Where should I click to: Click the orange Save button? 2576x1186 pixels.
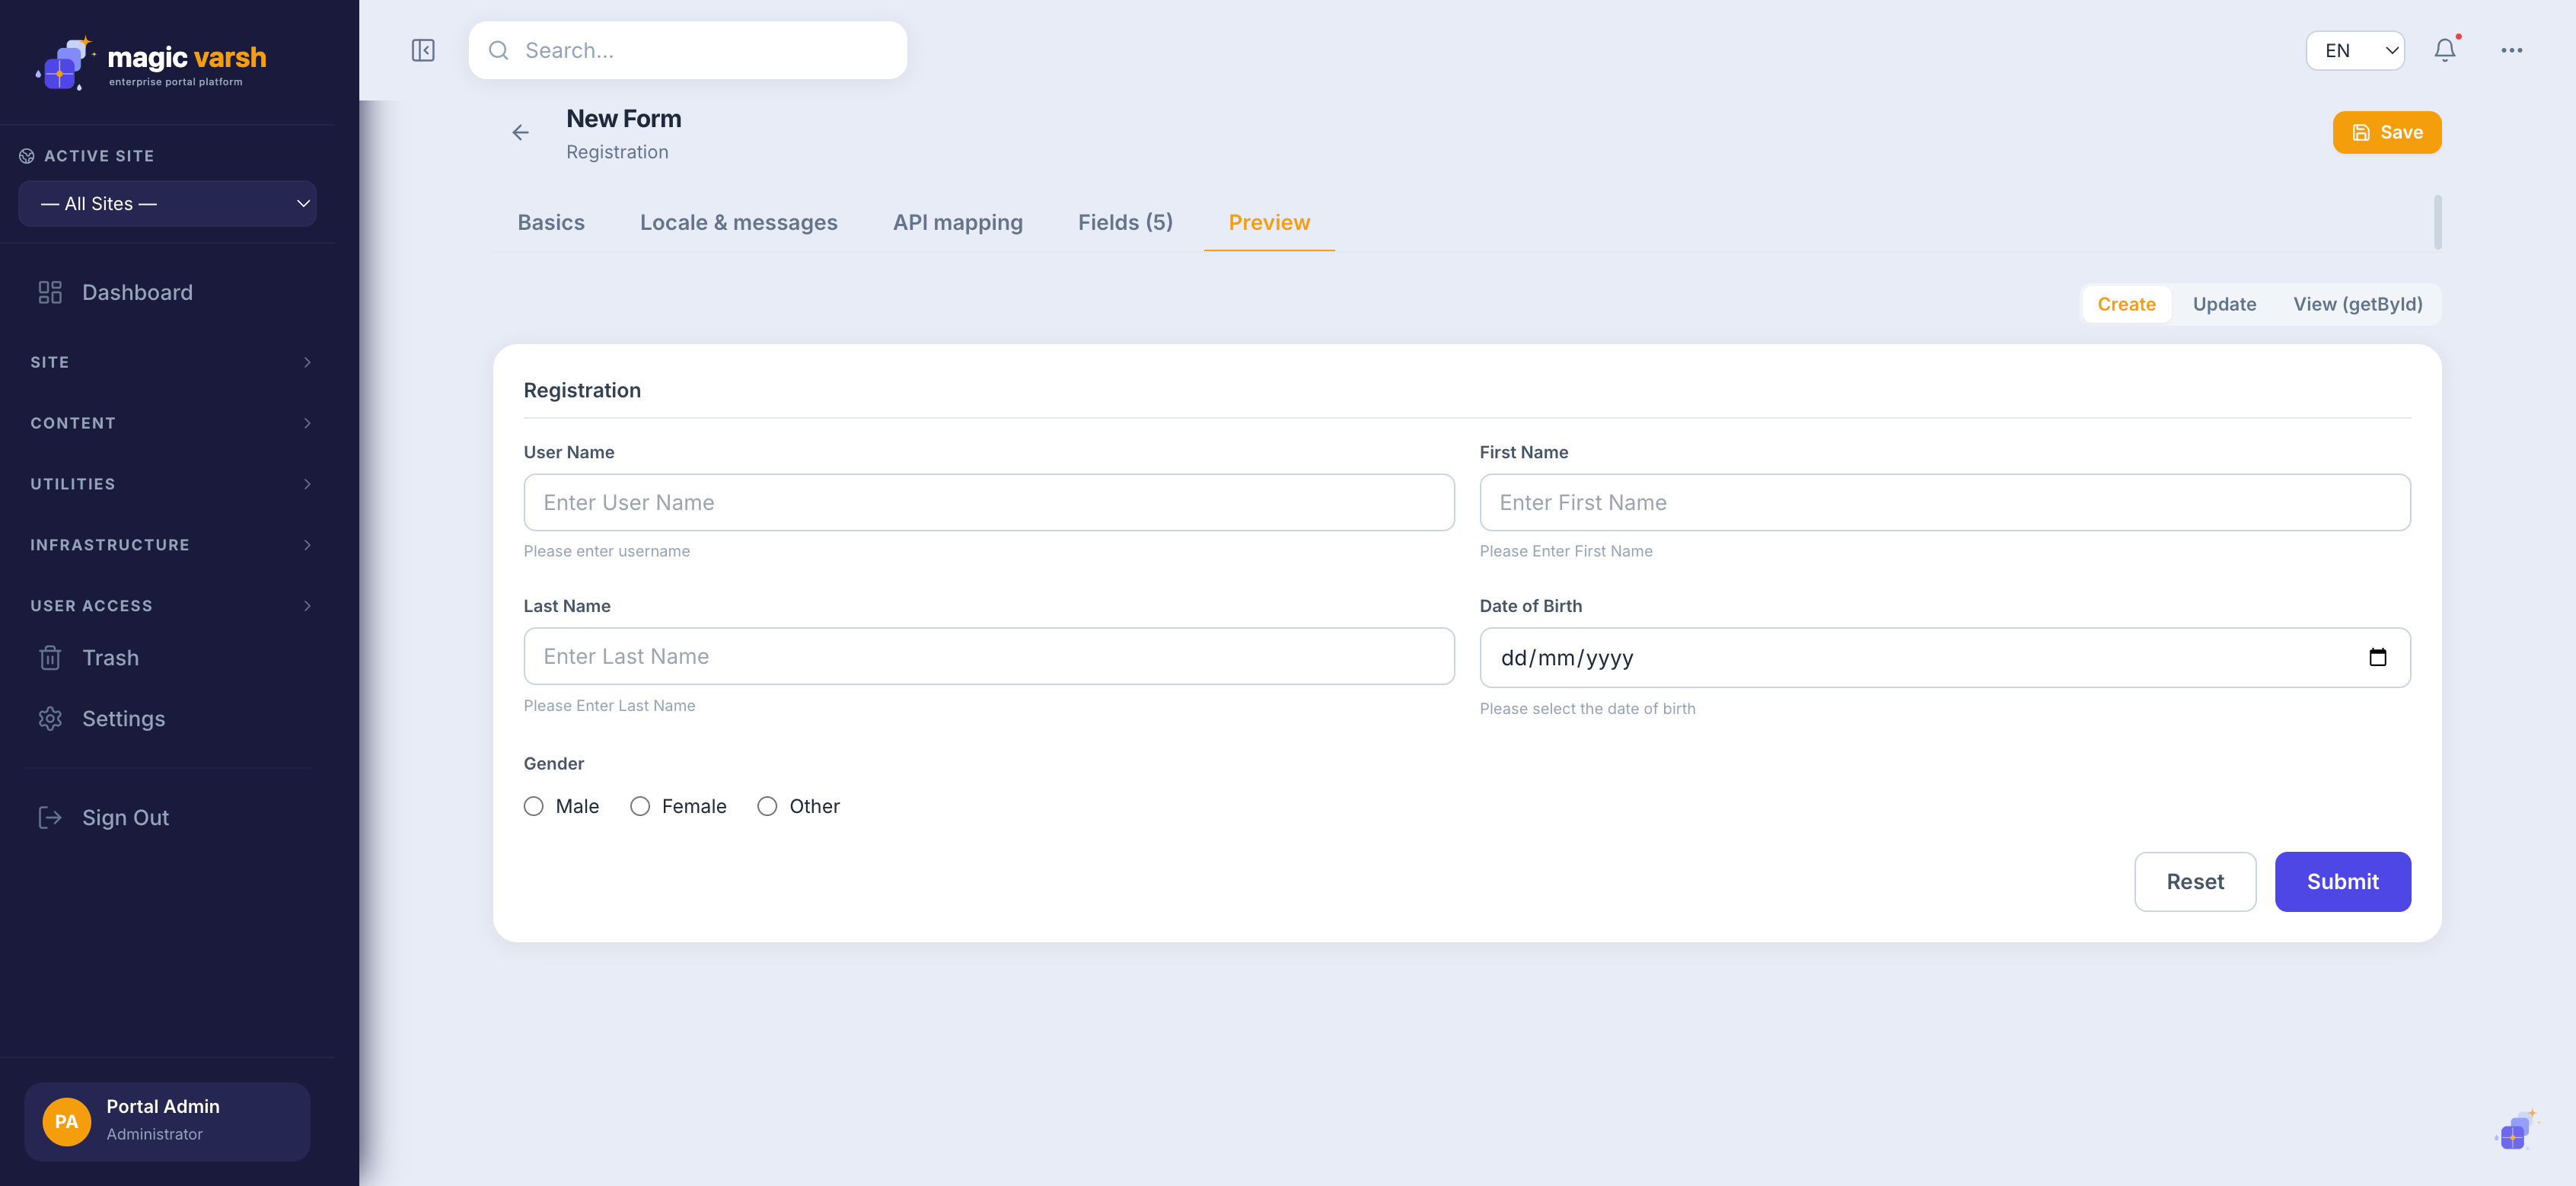click(x=2386, y=132)
